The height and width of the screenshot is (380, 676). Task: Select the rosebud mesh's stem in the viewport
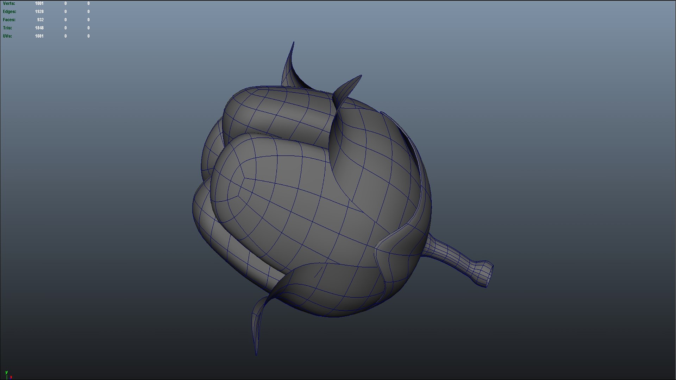coord(458,260)
